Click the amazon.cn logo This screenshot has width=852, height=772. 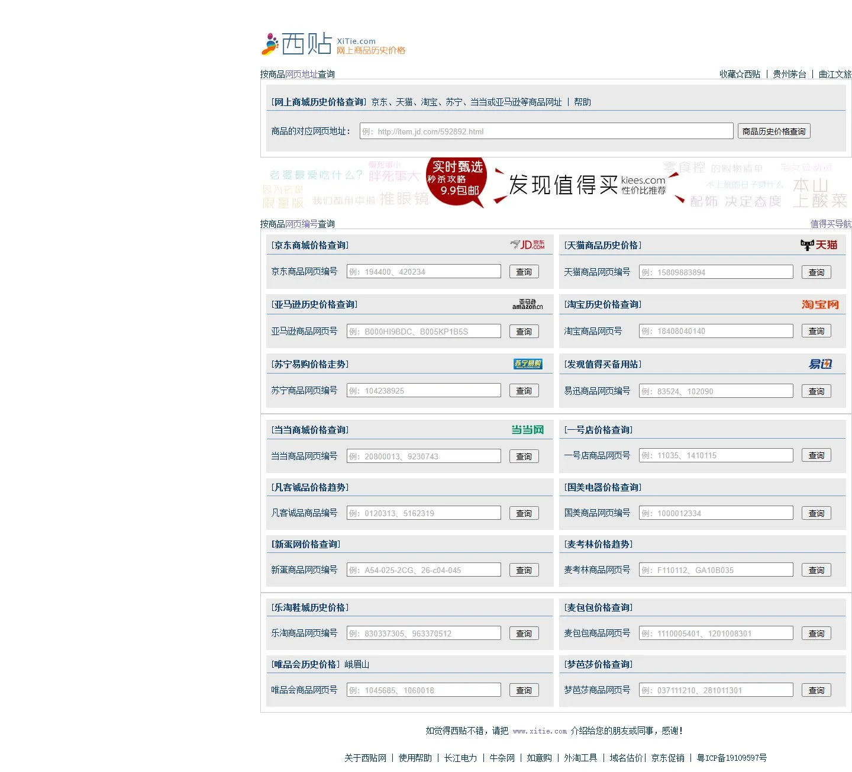pyautogui.click(x=527, y=304)
